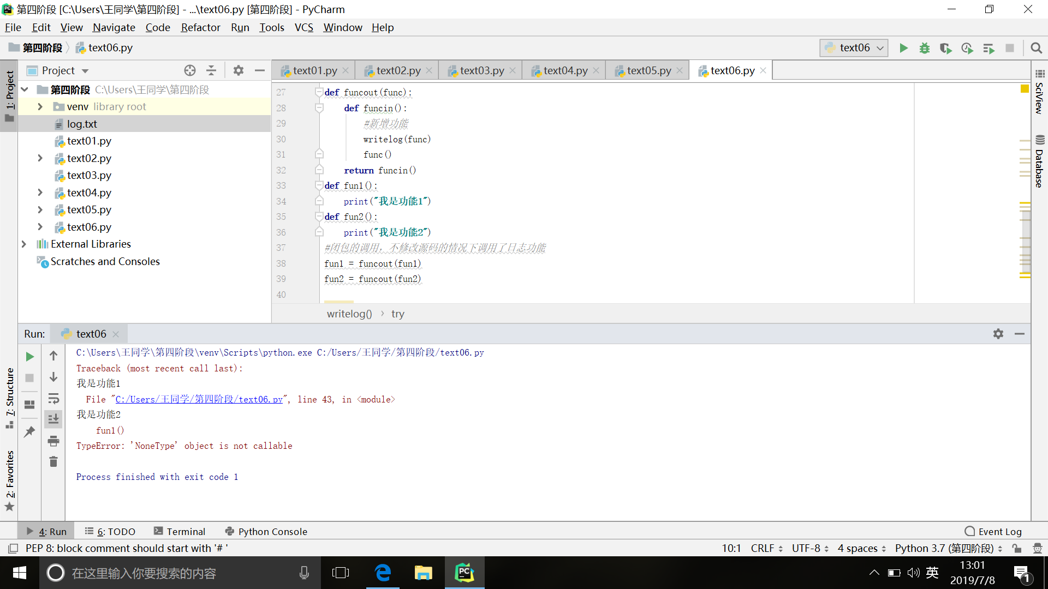Viewport: 1048px width, 589px height.
Task: Go down the stack trace arrow
Action: tap(53, 377)
